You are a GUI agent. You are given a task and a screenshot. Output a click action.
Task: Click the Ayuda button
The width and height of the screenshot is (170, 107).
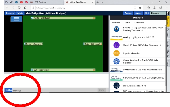click(139, 13)
